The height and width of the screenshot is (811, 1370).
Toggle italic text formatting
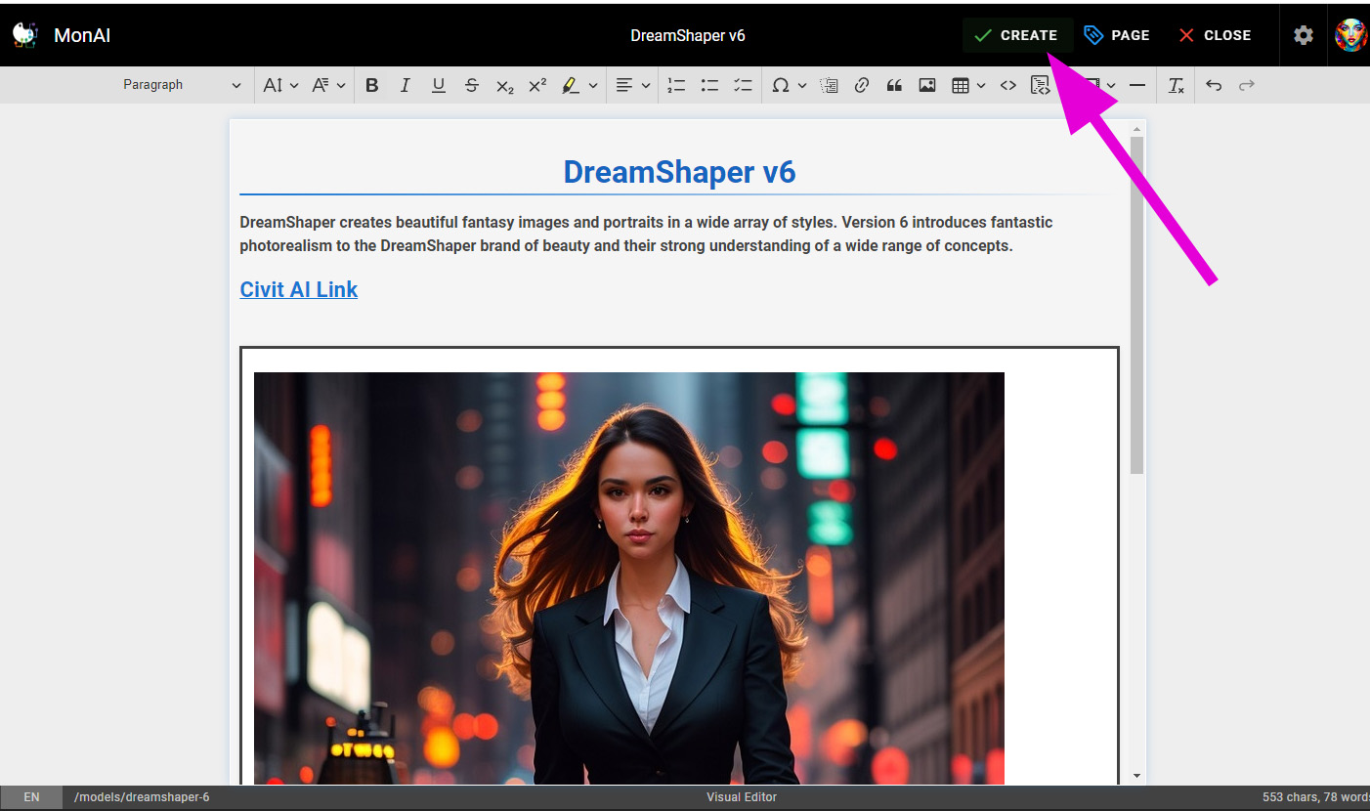click(405, 85)
